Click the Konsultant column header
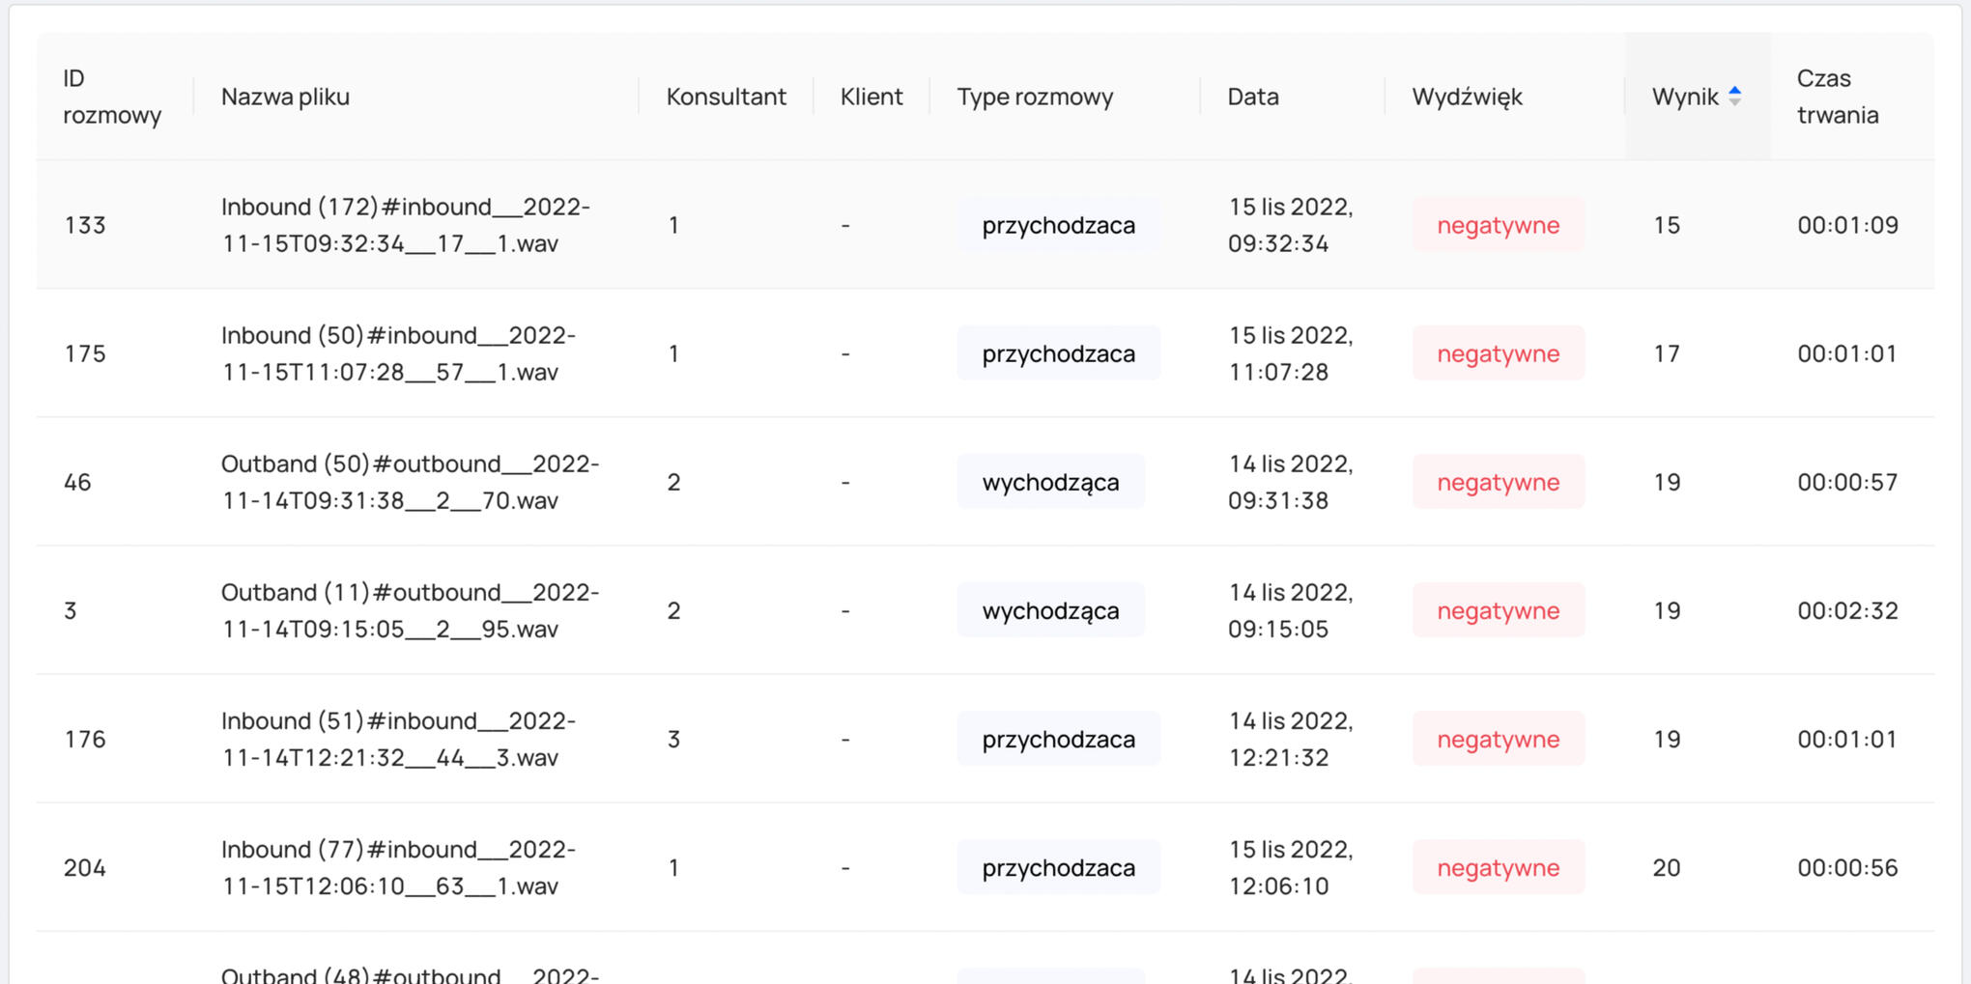Image resolution: width=1971 pixels, height=984 pixels. tap(726, 97)
